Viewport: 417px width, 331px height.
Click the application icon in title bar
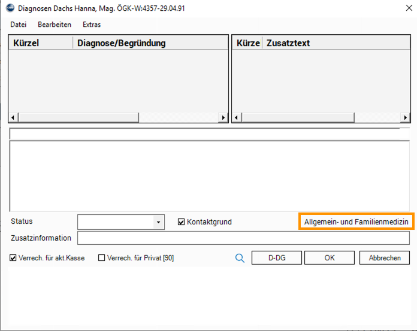click(9, 8)
